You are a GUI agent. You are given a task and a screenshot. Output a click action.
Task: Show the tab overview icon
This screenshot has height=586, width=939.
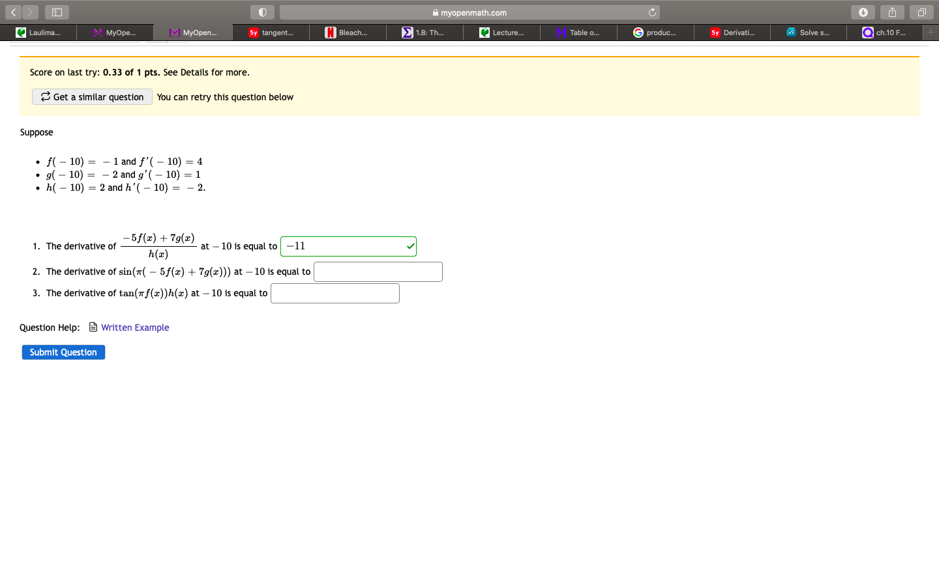921,12
